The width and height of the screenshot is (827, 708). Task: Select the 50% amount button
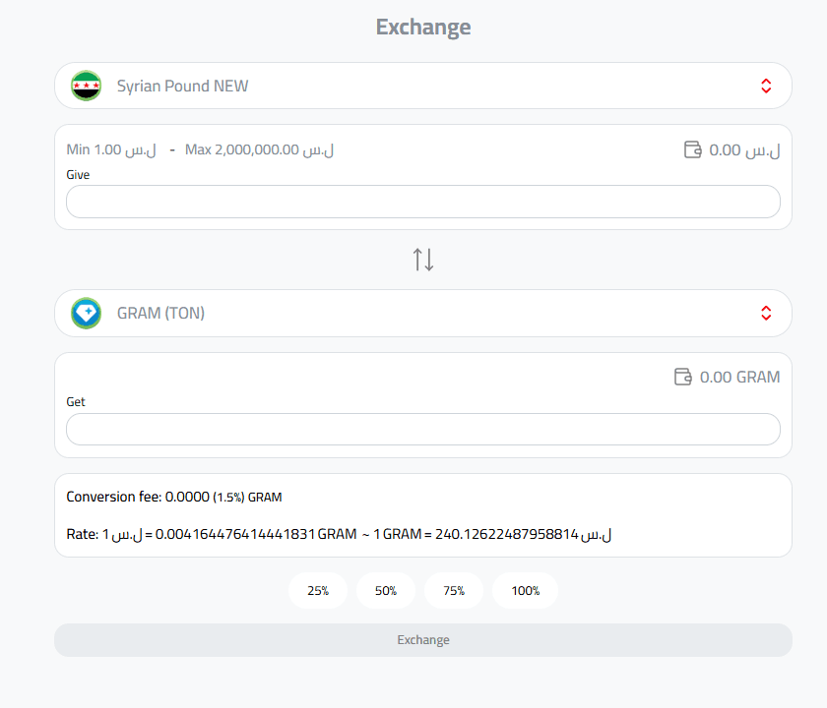[386, 591]
